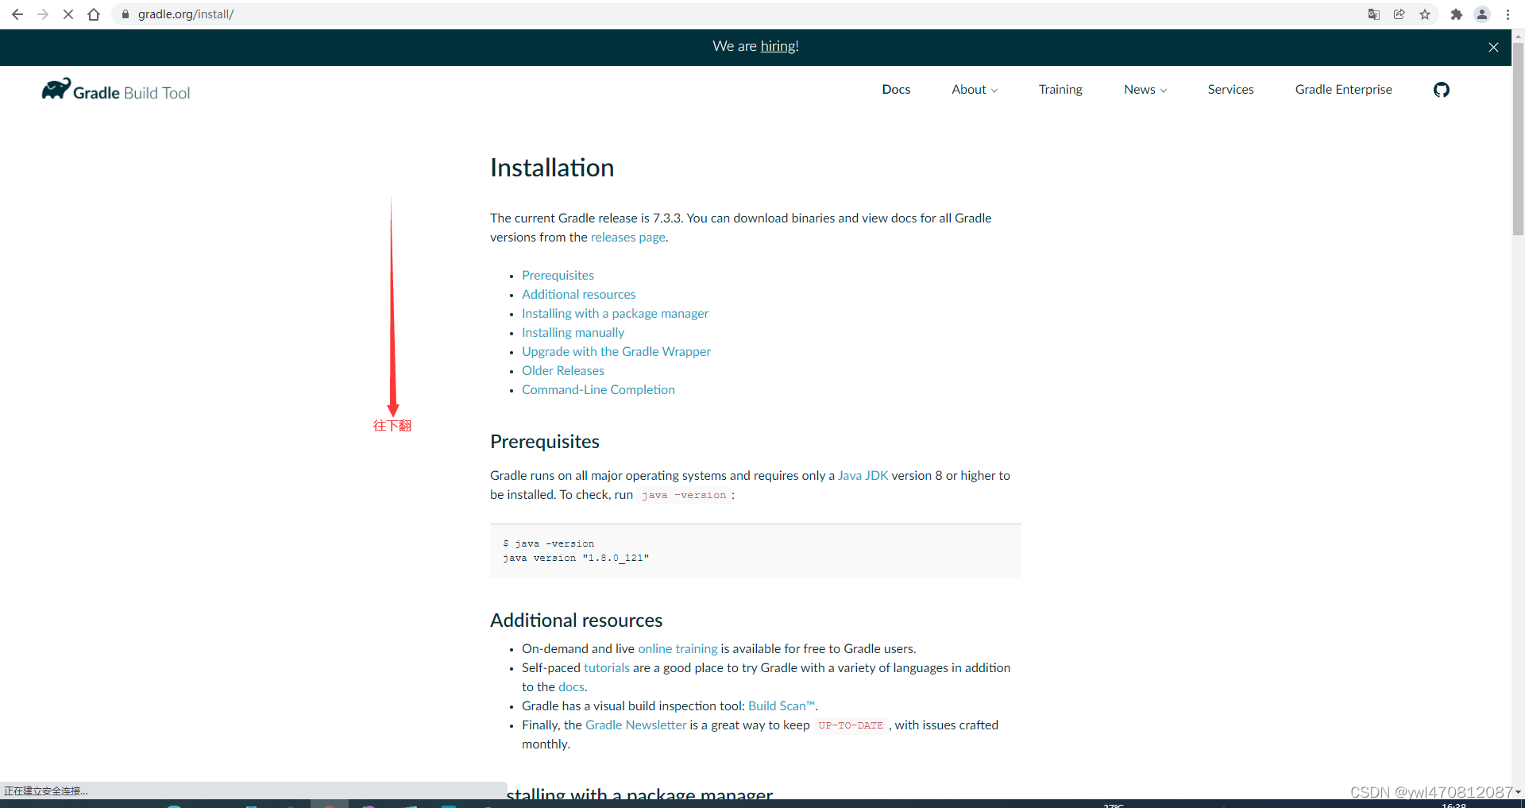Viewport: 1525px width, 808px height.
Task: Jump to Older Releases link
Action: (x=562, y=371)
